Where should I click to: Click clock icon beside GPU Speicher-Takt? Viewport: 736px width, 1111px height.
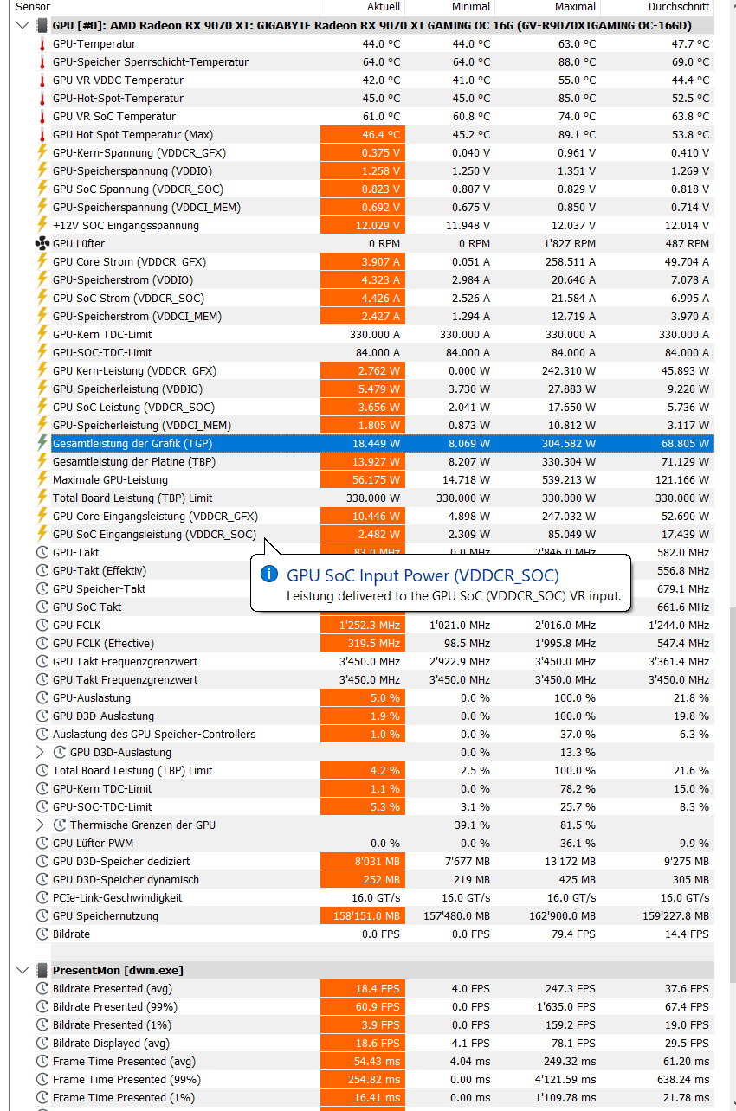(42, 588)
